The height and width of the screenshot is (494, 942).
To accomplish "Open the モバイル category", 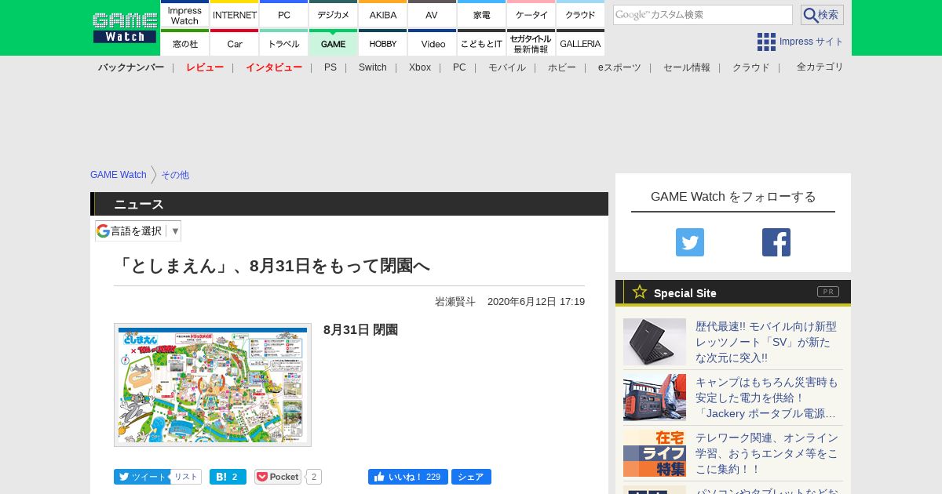I will (x=507, y=67).
